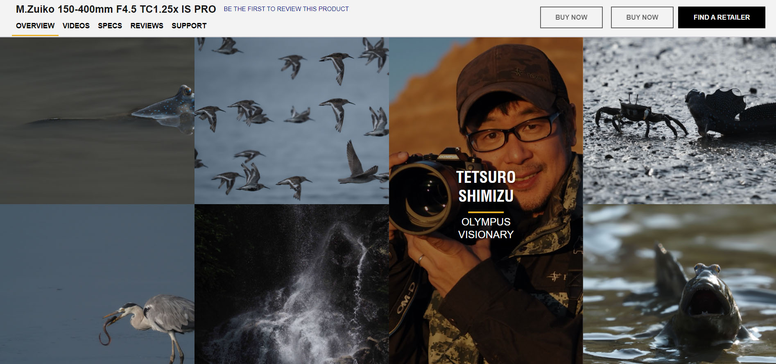The image size is (776, 364).
Task: Open the waterfall splash photo
Action: tap(292, 284)
